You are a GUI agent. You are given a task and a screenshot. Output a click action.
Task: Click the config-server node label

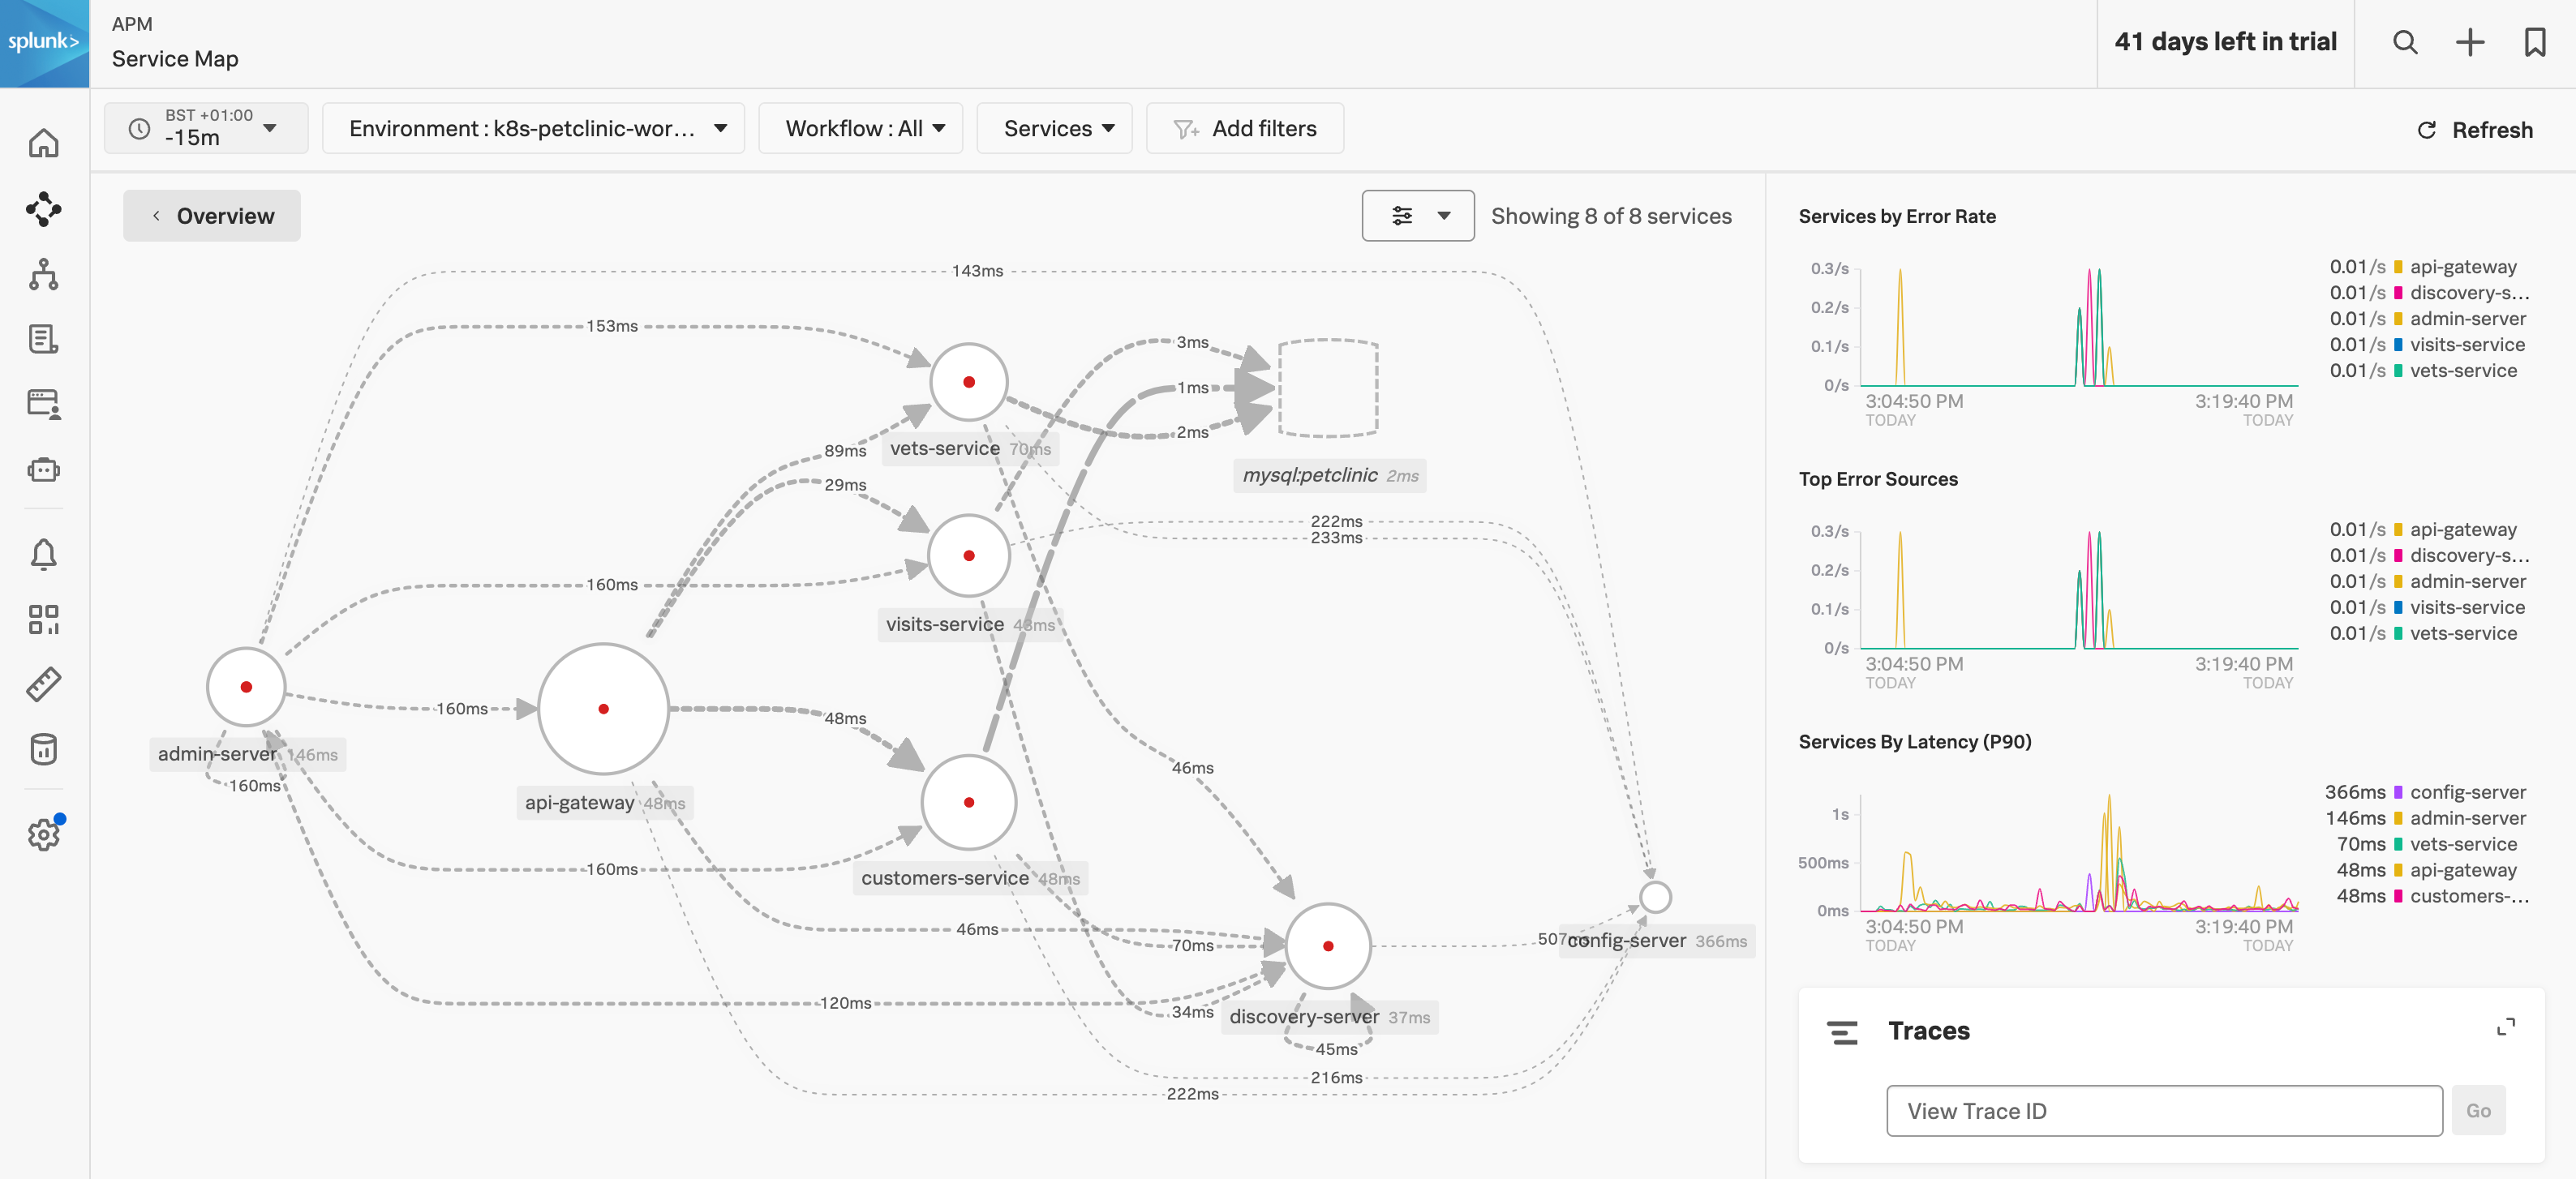tap(1657, 940)
